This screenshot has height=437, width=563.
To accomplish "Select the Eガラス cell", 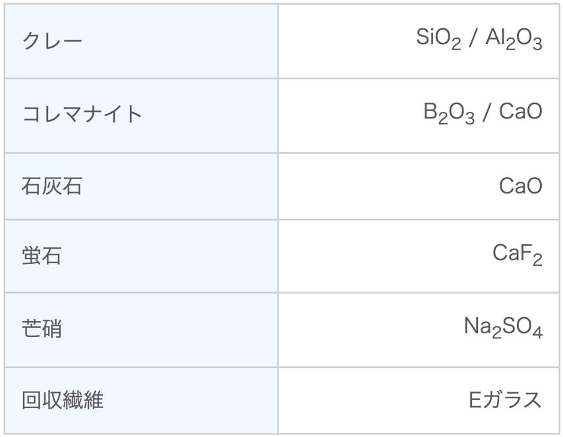I will [x=419, y=400].
